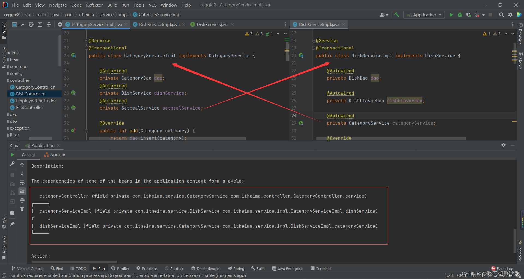Select the Console tab
The width and height of the screenshot is (524, 279).
point(28,155)
